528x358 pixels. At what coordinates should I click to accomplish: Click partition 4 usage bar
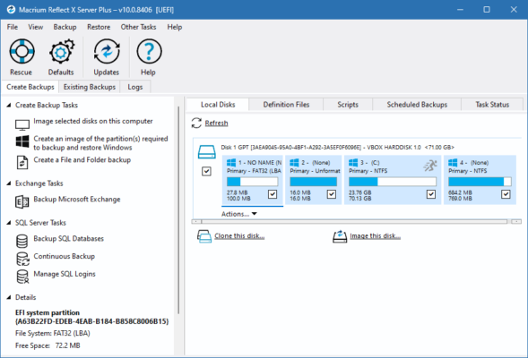(480, 182)
